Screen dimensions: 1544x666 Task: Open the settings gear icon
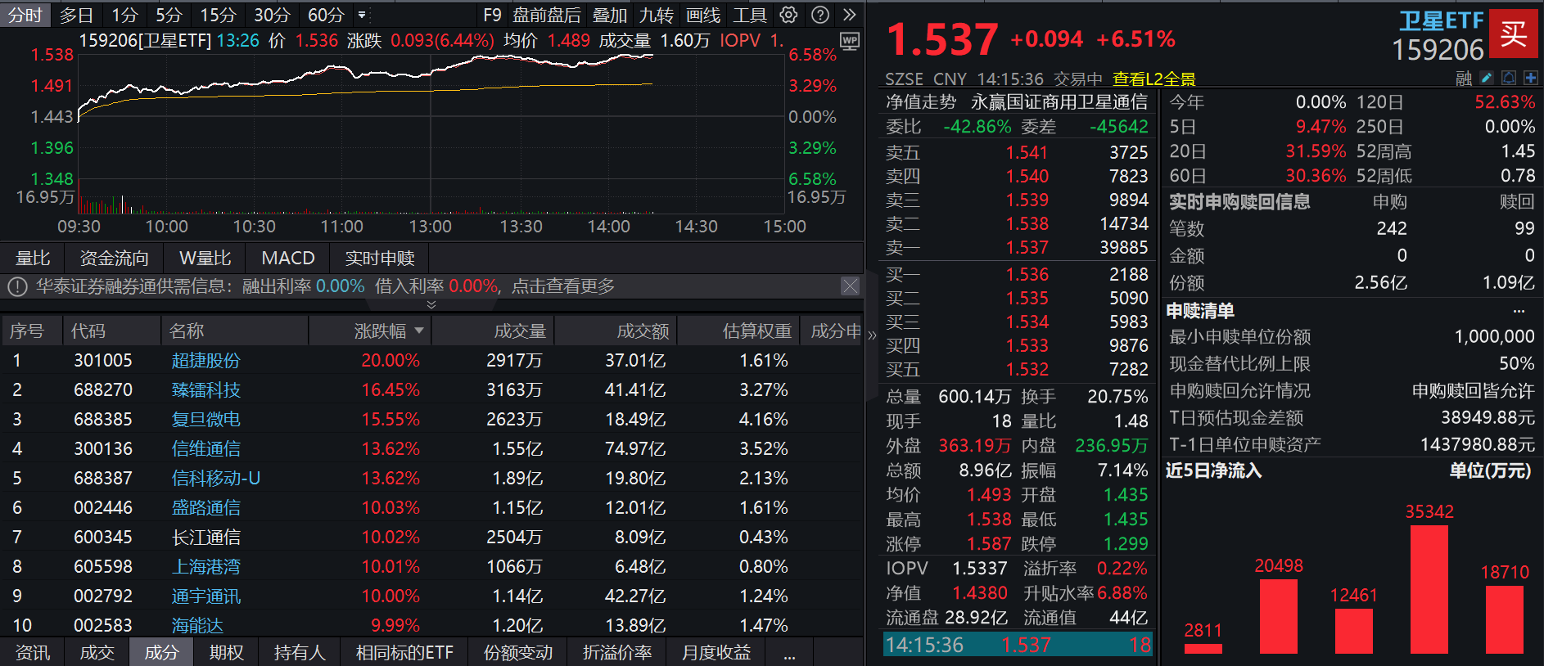[788, 15]
